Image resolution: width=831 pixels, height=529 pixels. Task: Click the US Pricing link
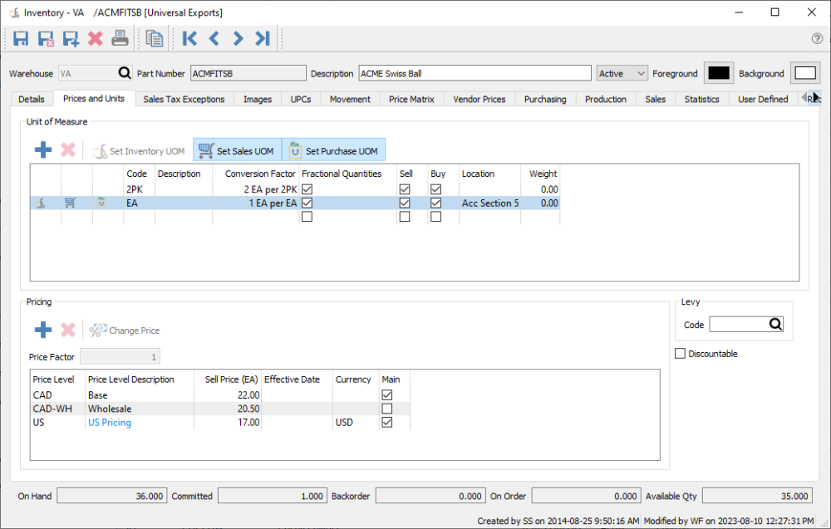(110, 423)
